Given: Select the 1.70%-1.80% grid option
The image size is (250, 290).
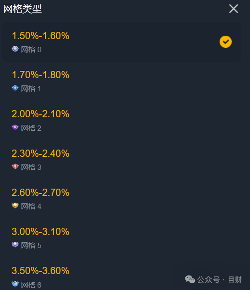Looking at the screenshot, I should point(122,81).
